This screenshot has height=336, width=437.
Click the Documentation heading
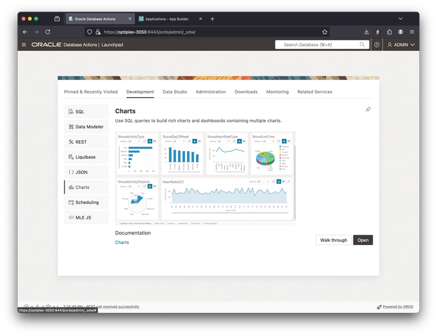(x=133, y=233)
